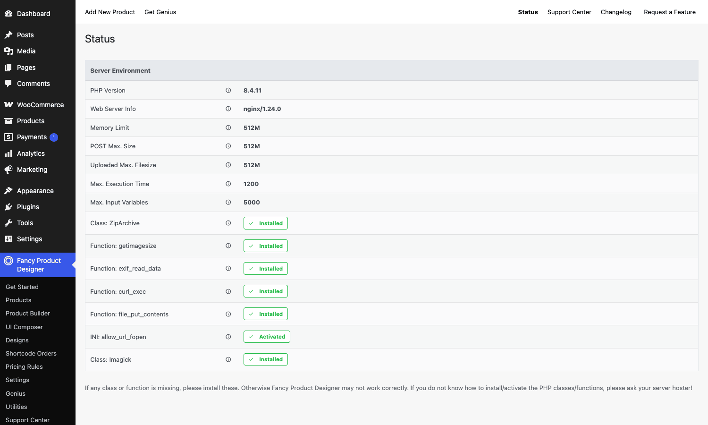Image resolution: width=708 pixels, height=425 pixels.
Task: Click the Dashboard icon in sidebar
Action: tap(8, 14)
